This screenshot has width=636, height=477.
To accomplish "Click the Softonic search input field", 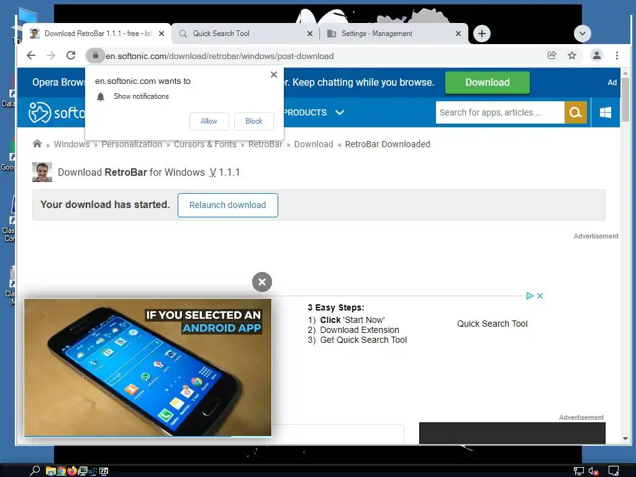I will [x=500, y=112].
